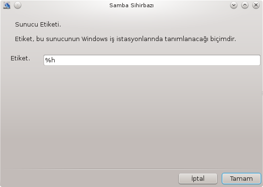The image size is (263, 187).
Task: Click the Samba Sihirbazı title bar text
Action: (x=131, y=5)
